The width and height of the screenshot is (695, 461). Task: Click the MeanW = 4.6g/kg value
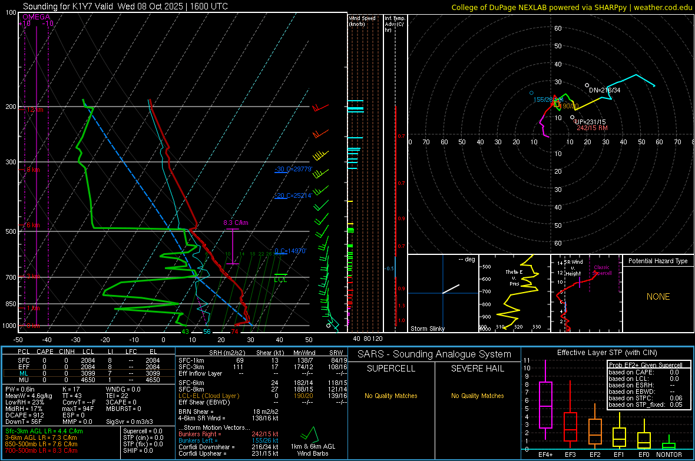point(29,396)
